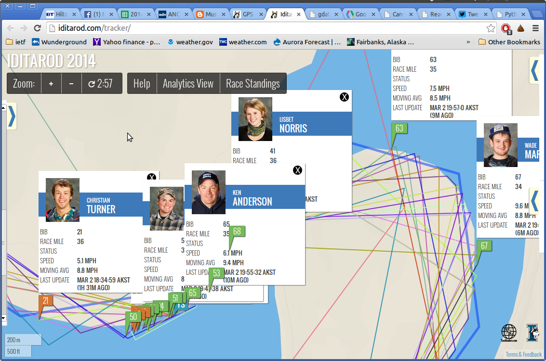Image resolution: width=546 pixels, height=361 pixels.
Task: Close the Ken Anderson info card
Action: coord(297,170)
